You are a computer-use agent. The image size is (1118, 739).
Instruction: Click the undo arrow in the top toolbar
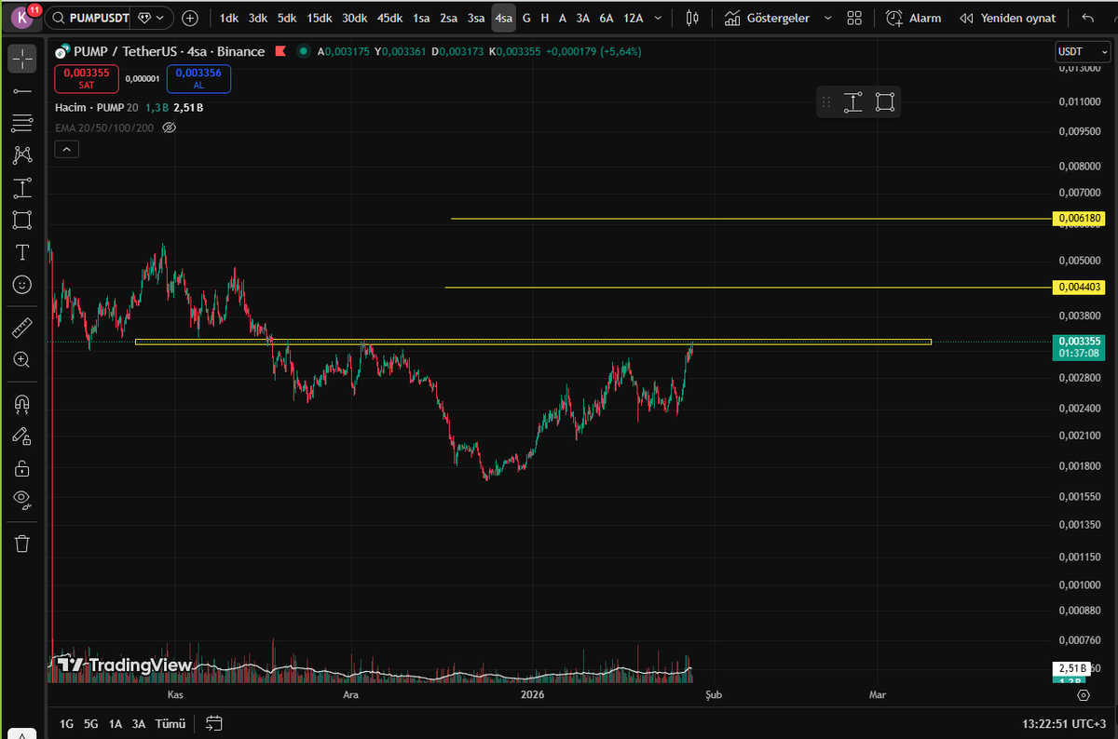click(x=1088, y=17)
